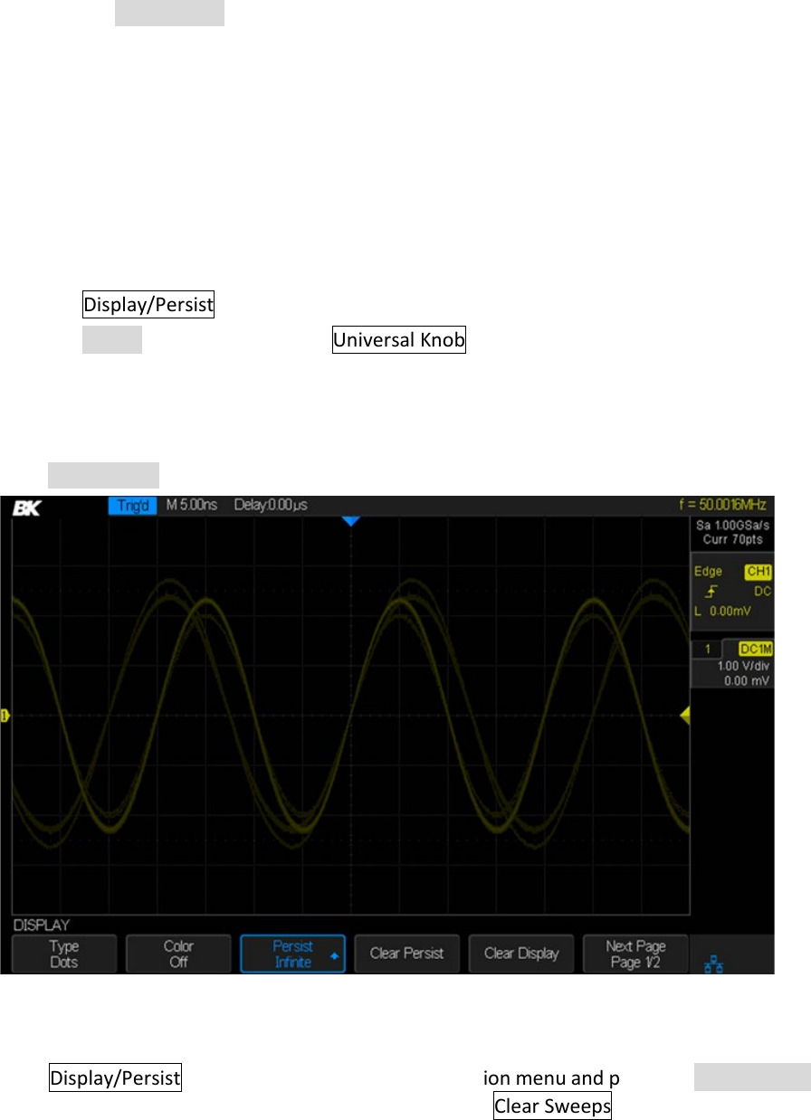Go to Next Page of the menu

point(635,954)
